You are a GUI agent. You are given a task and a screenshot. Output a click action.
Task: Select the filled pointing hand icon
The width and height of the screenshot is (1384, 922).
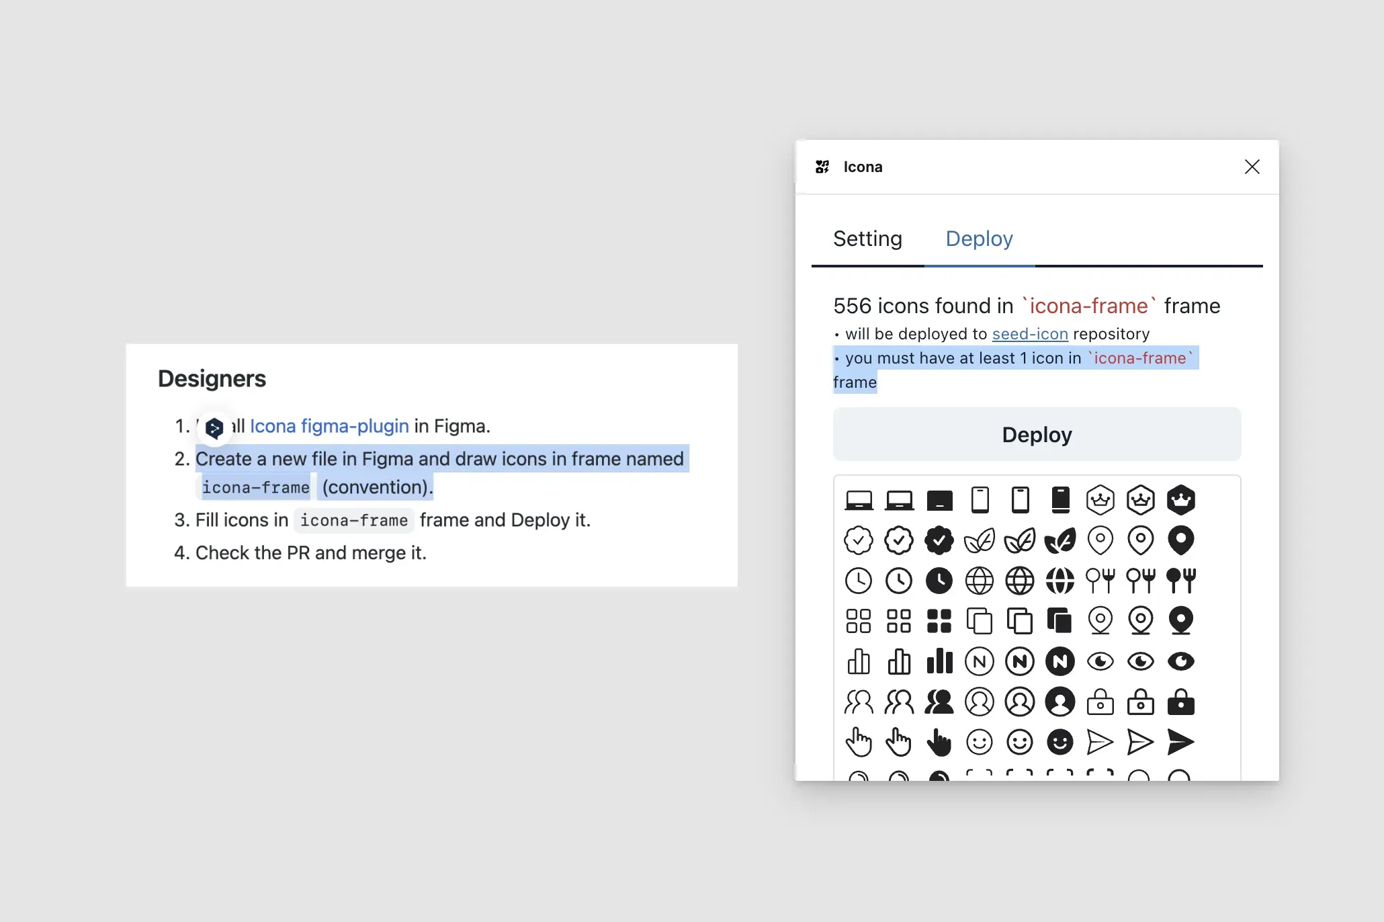[939, 742]
